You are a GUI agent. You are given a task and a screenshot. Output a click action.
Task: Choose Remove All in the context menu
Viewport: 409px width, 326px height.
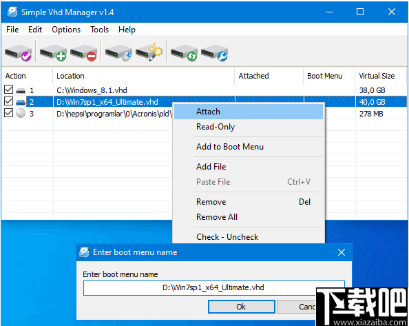click(x=249, y=217)
